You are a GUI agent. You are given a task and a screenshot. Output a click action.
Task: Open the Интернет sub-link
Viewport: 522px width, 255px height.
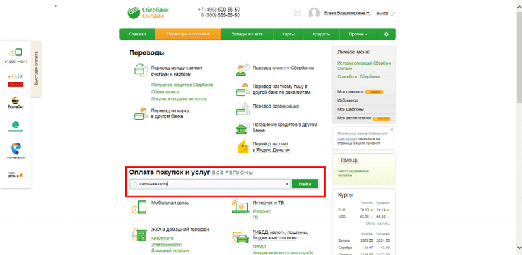click(262, 211)
